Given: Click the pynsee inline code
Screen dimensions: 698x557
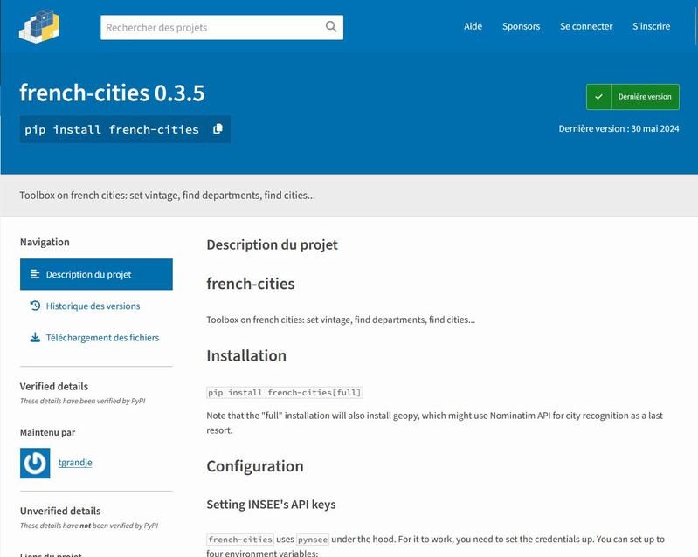Looking at the screenshot, I should pyautogui.click(x=313, y=540).
